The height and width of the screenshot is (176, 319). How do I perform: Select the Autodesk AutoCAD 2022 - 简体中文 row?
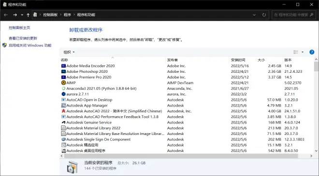[x=187, y=111]
